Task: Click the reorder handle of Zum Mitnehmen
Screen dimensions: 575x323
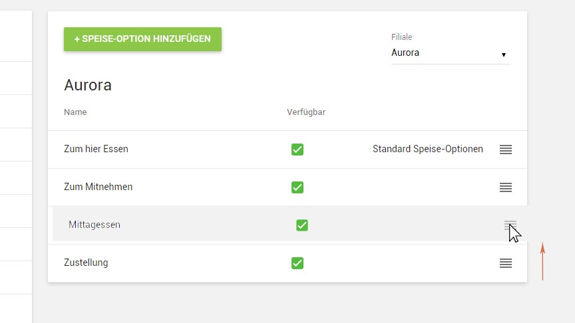Action: (x=506, y=187)
